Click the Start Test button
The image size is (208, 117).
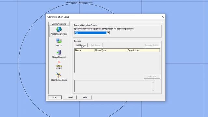coord(152,77)
